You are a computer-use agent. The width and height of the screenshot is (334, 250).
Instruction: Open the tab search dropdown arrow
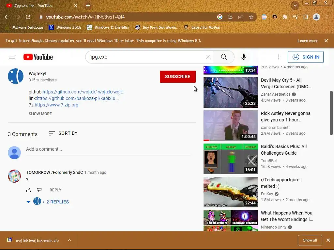[295, 6]
